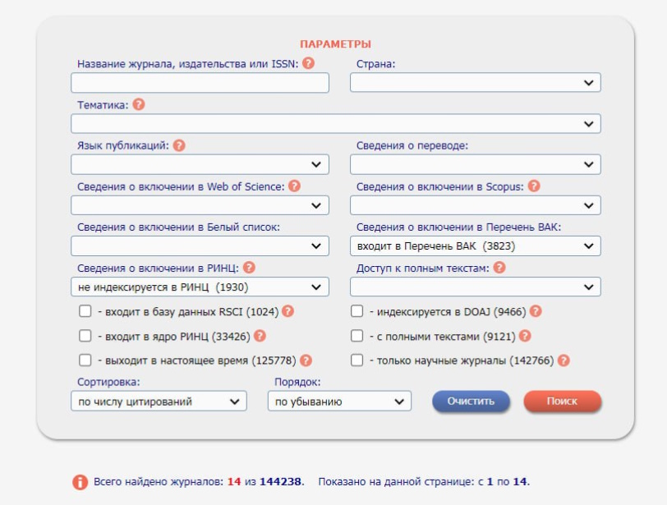The height and width of the screenshot is (505, 667).
Task: Check the ядро РИНЦ checkbox
Action: [x=85, y=336]
